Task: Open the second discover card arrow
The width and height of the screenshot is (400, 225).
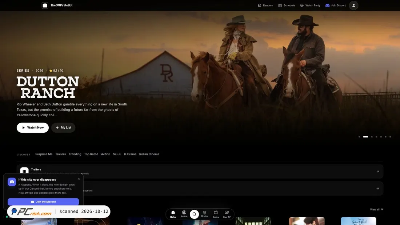Action: pyautogui.click(x=378, y=189)
